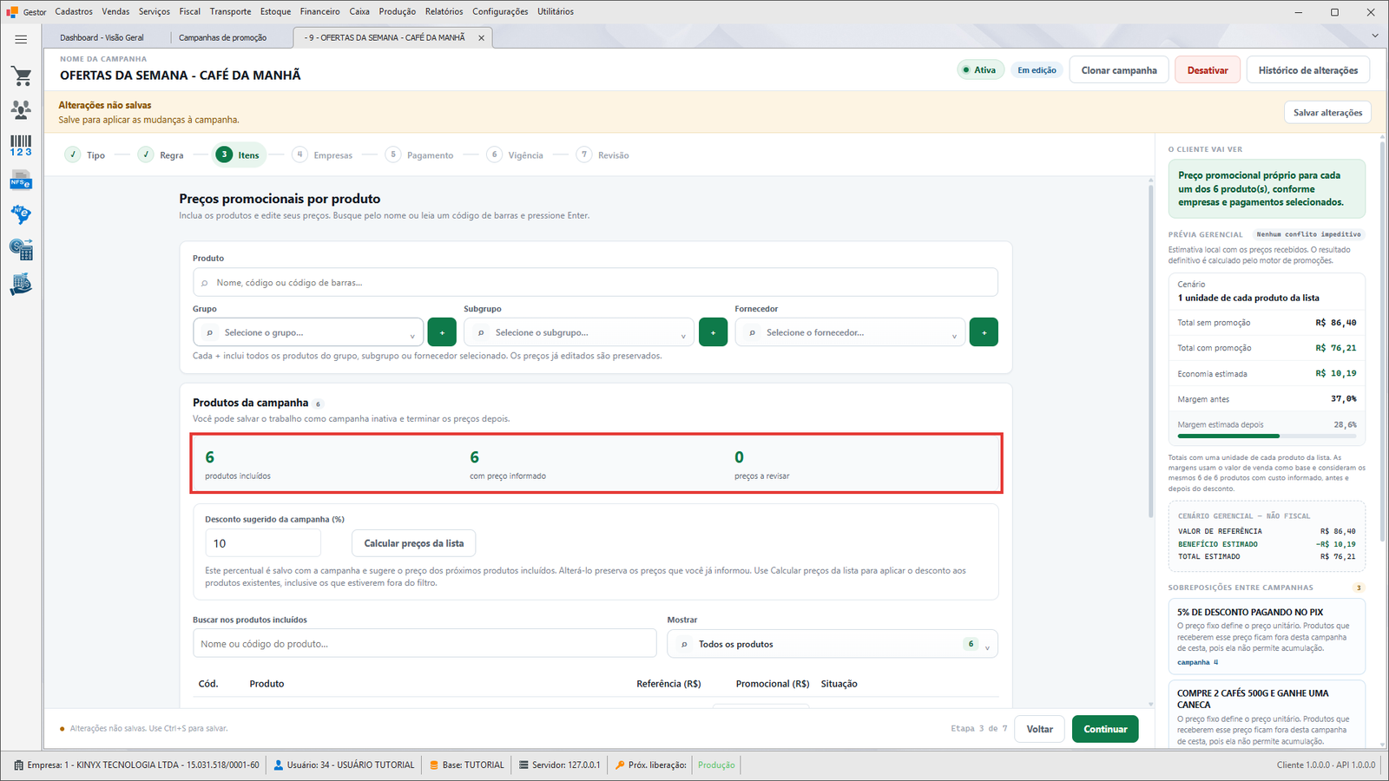Open the shopping cart sales icon
Screen dimensions: 1389x781
pos(22,75)
